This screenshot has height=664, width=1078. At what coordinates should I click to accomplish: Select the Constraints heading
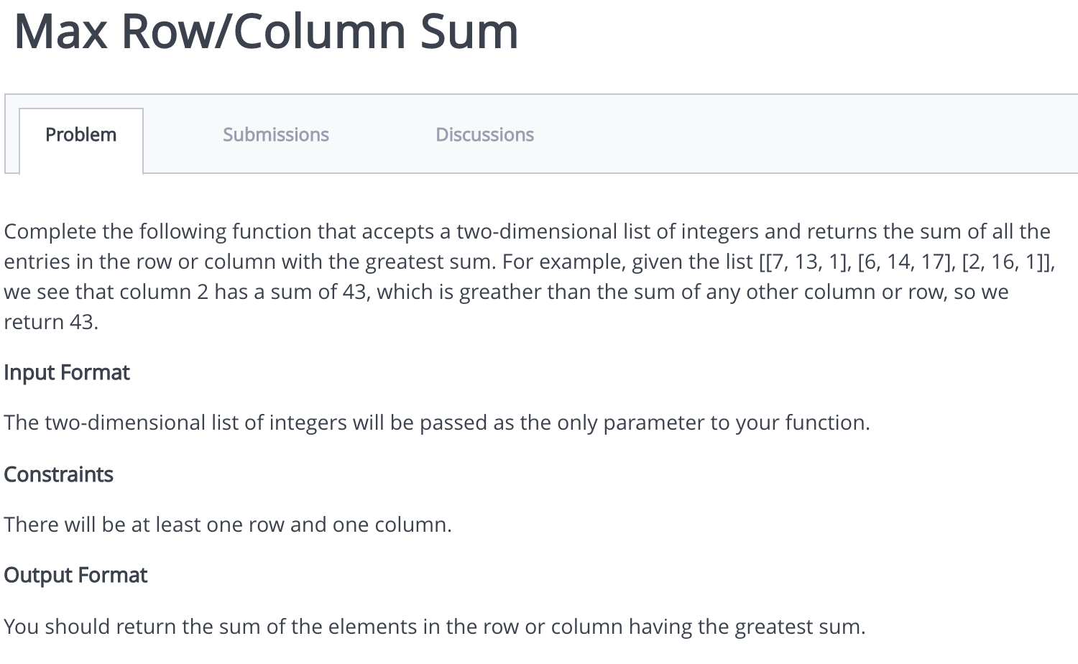tap(59, 474)
